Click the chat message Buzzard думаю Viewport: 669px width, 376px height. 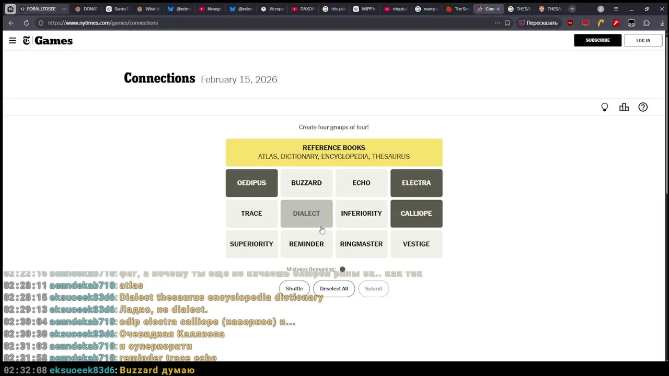(x=157, y=370)
